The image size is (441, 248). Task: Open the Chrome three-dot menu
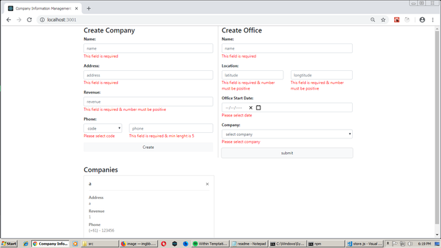click(433, 20)
